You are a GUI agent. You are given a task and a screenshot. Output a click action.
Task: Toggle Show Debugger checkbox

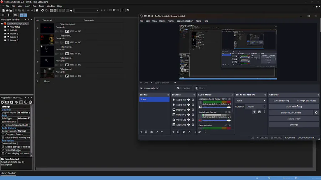(x=3, y=150)
